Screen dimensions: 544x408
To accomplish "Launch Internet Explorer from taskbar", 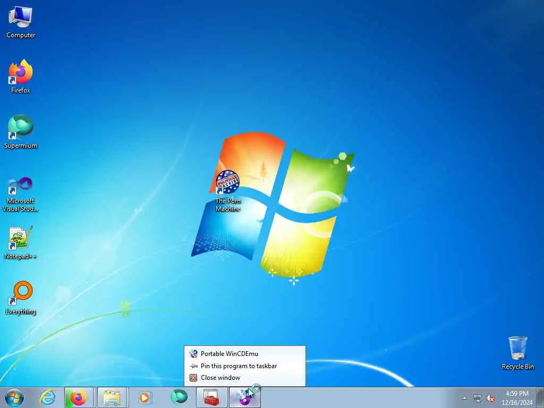I will tap(47, 397).
